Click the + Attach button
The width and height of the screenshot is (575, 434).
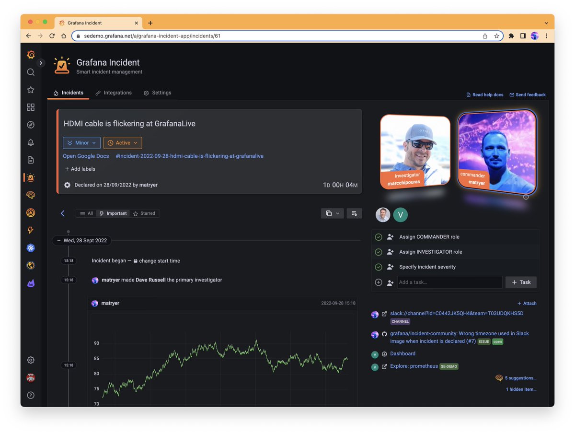click(x=527, y=304)
